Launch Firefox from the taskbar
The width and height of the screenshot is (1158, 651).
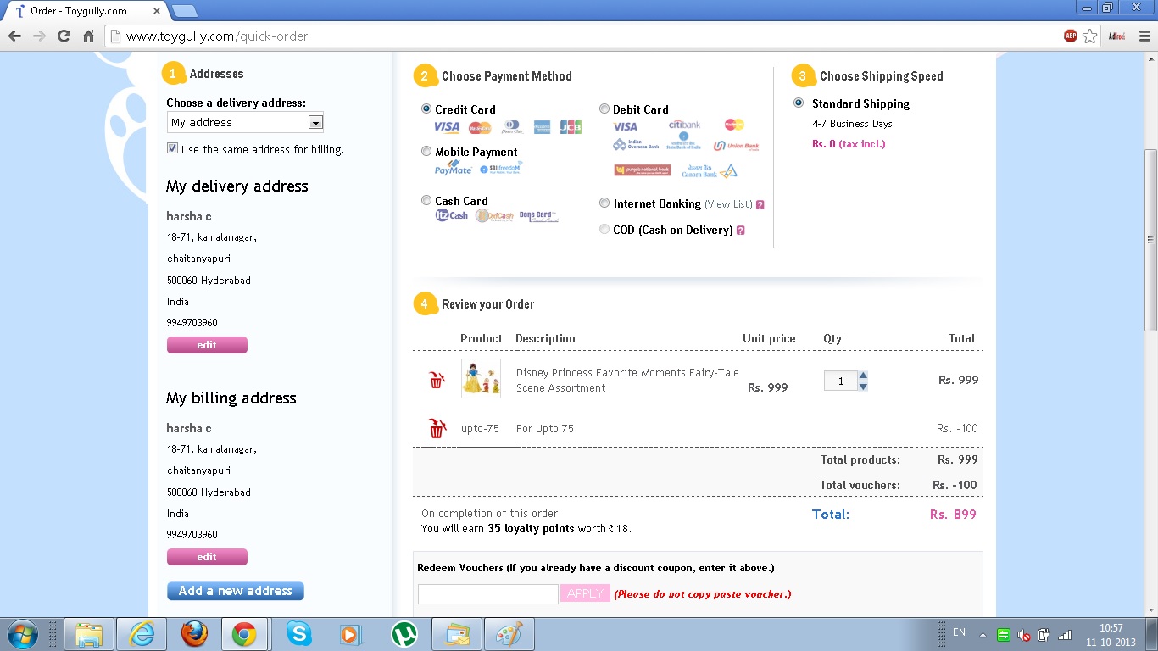(x=194, y=634)
